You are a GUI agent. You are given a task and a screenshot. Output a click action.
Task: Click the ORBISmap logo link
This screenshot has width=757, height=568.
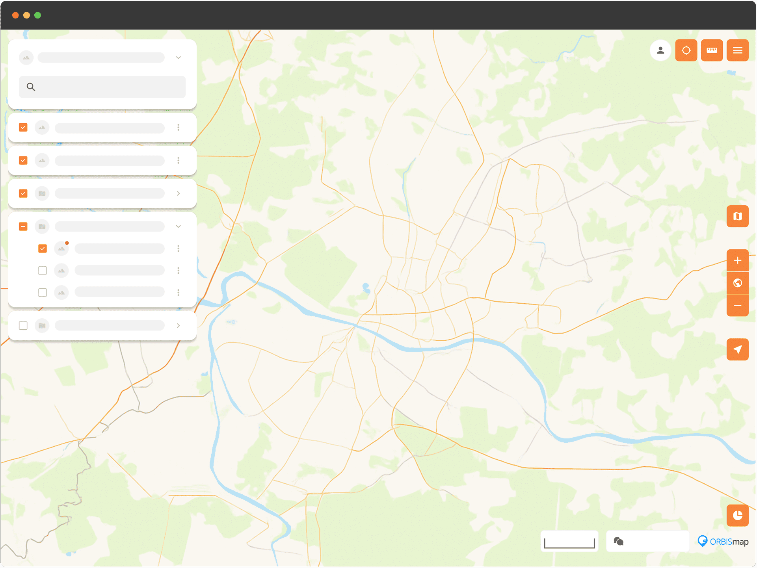[x=723, y=542]
